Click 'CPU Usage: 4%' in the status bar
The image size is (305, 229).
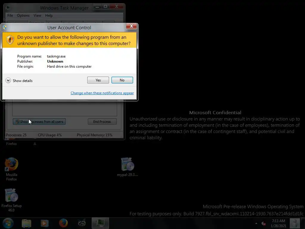(x=50, y=135)
